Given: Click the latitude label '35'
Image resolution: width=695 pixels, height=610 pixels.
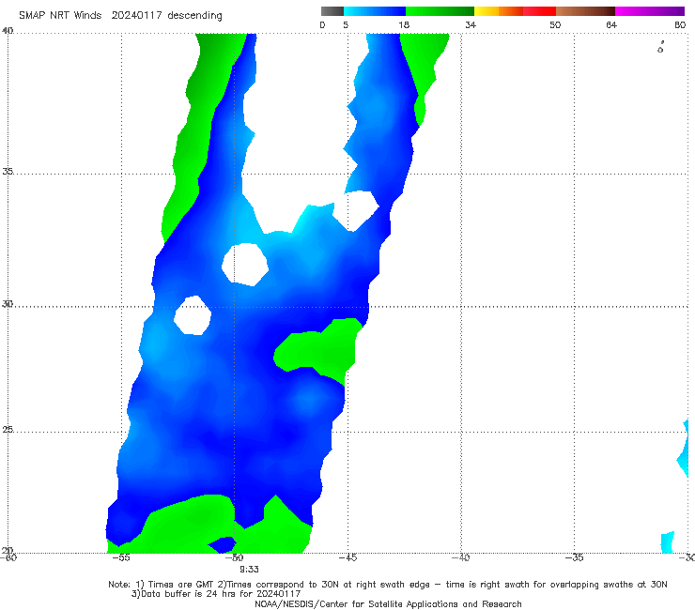Looking at the screenshot, I should (x=8, y=171).
